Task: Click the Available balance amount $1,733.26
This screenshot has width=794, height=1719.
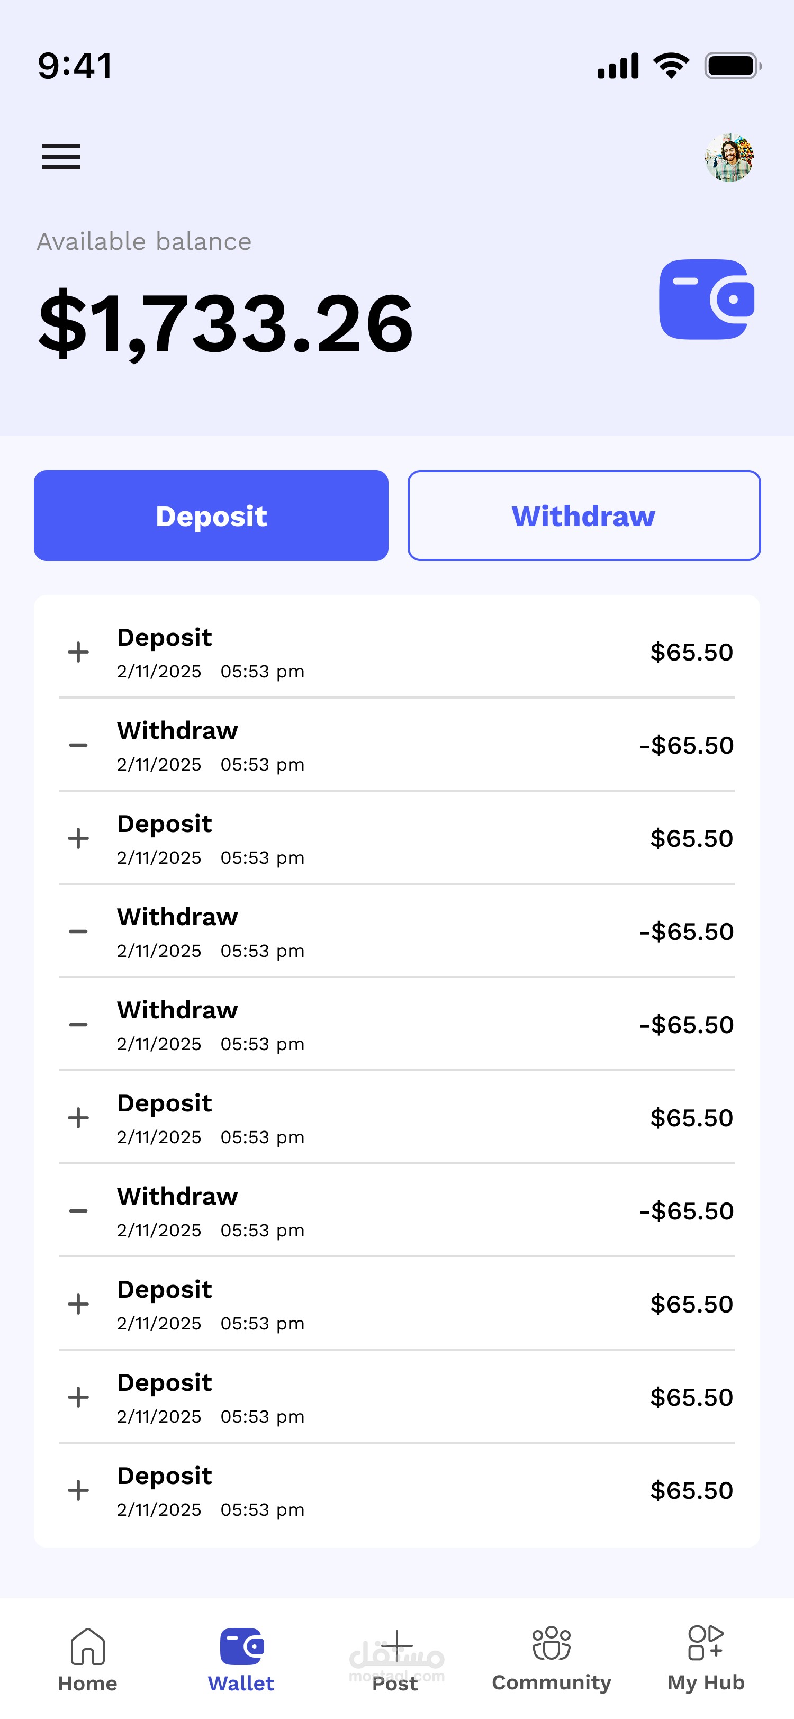Action: click(x=225, y=324)
